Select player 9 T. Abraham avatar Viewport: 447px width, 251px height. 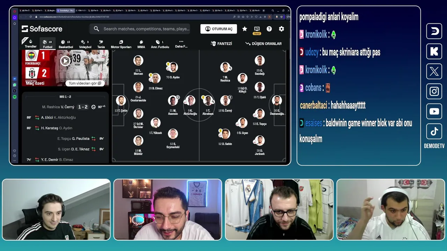[208, 100]
